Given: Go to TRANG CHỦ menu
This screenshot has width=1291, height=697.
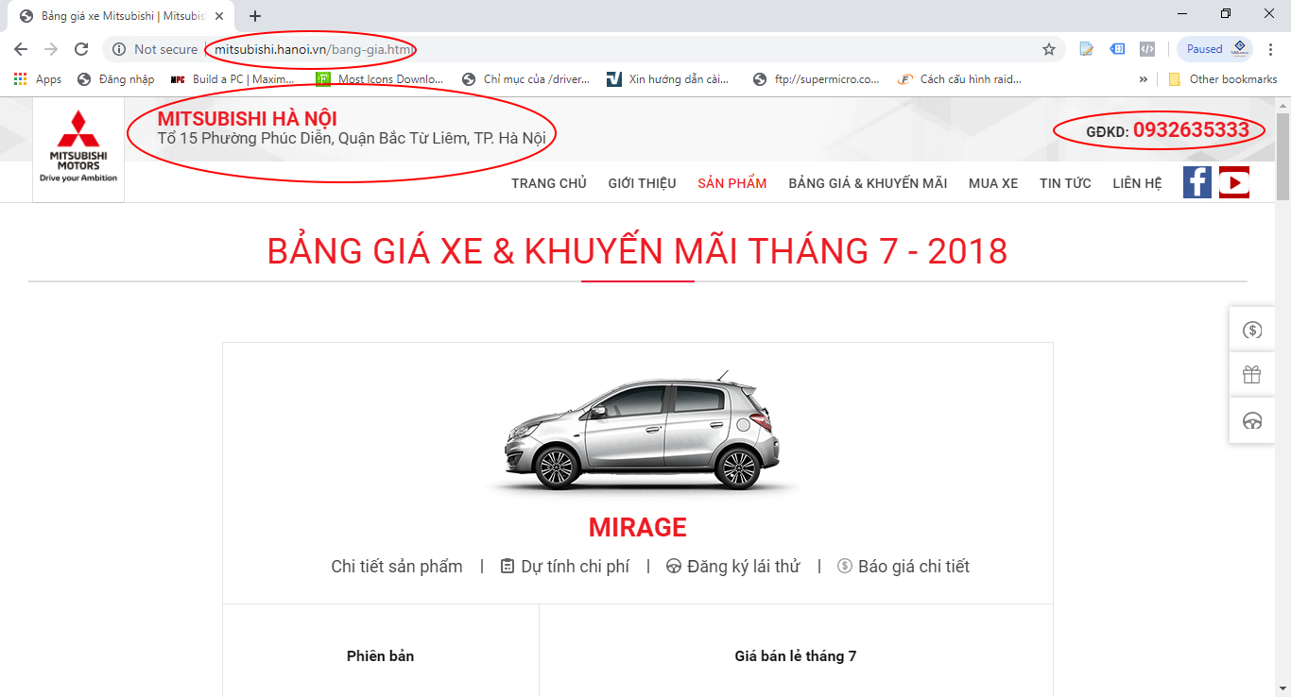Looking at the screenshot, I should click(x=549, y=183).
